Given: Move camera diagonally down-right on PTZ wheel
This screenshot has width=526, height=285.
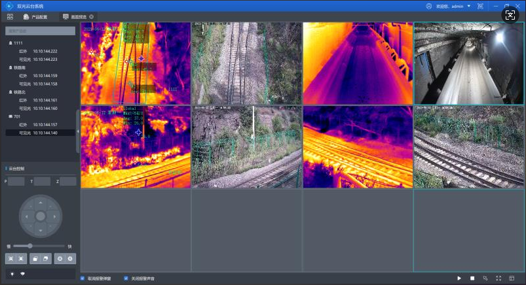Looking at the screenshot, I should point(50,226).
